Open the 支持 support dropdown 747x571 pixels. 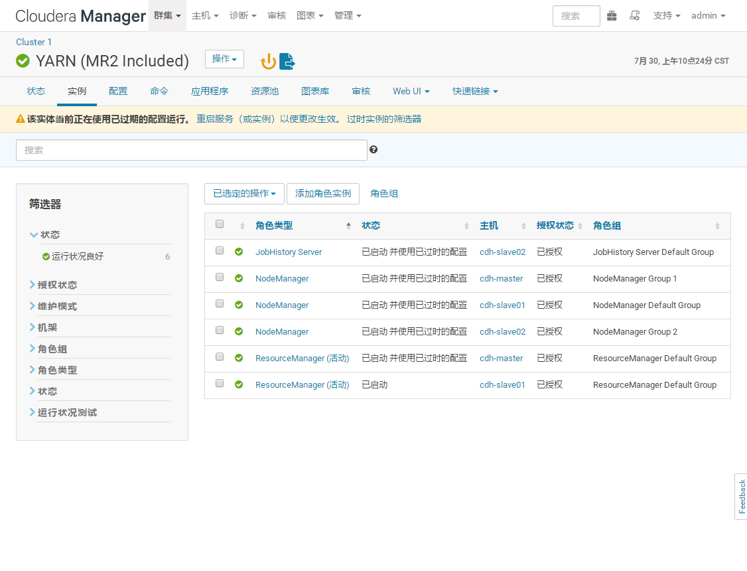click(x=667, y=16)
